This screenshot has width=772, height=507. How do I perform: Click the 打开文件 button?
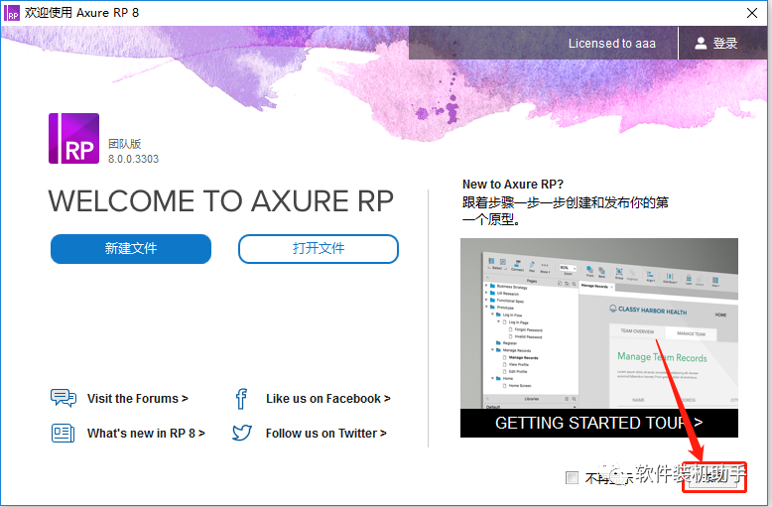(x=319, y=249)
